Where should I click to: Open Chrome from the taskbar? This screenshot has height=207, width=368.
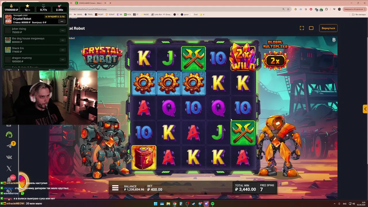(x=175, y=204)
